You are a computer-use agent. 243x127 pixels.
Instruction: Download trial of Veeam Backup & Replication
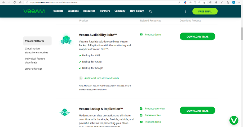pos(197,111)
